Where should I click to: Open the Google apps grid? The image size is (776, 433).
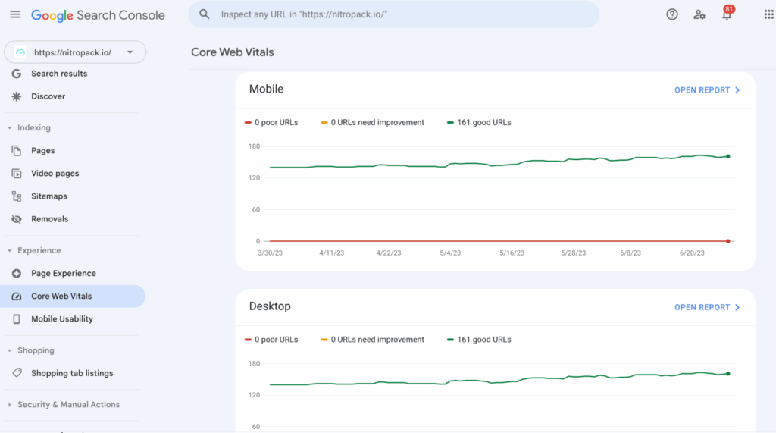coord(768,14)
